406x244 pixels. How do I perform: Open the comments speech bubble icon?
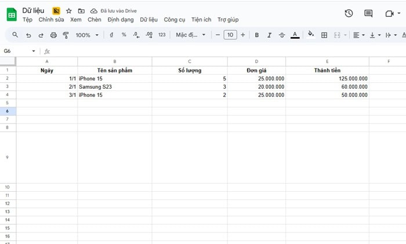click(368, 13)
